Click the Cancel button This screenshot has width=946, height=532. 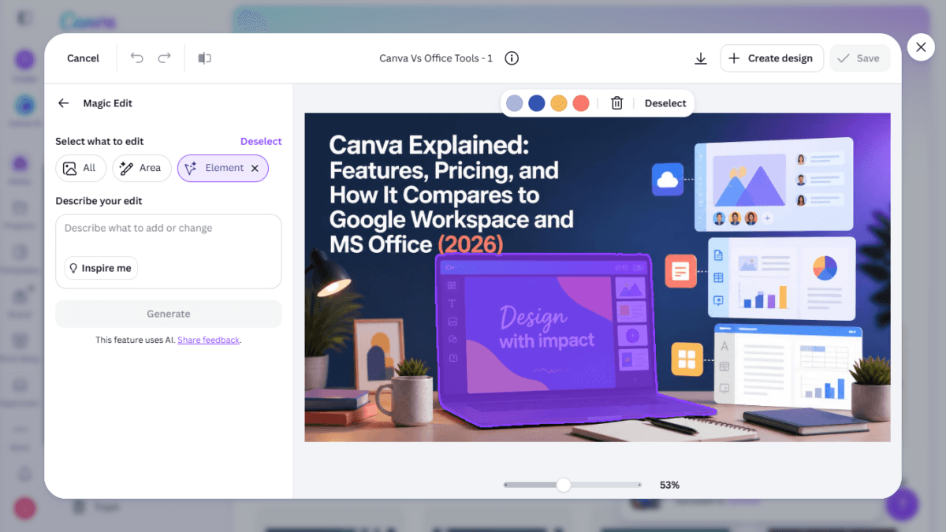coord(83,58)
